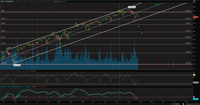
Task: Click the C: 434.38 close value
Action: click(45, 1)
